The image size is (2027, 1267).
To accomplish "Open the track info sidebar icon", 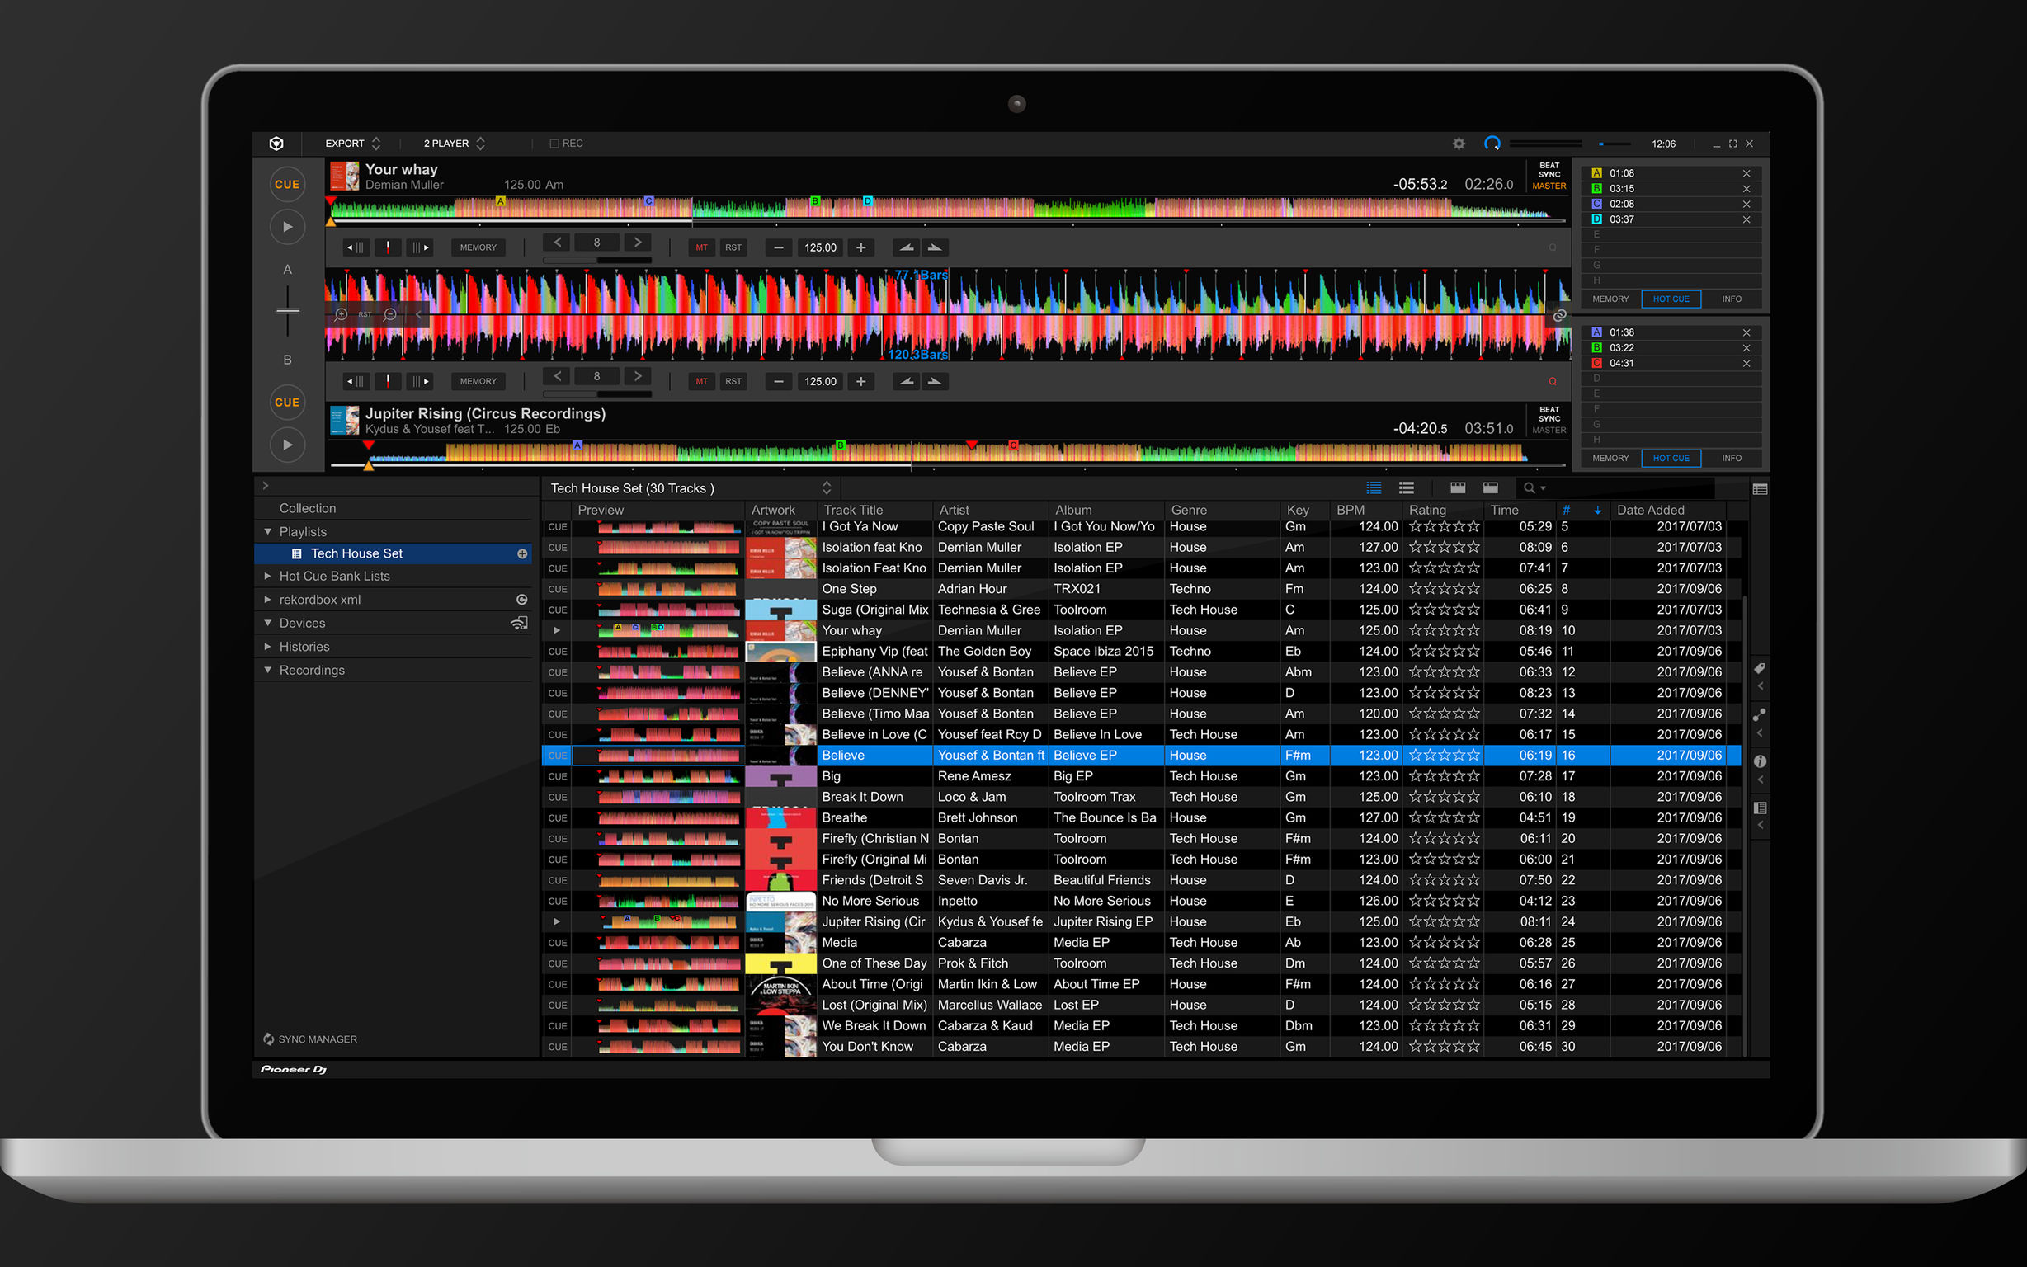I will (1760, 761).
